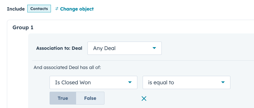The width and height of the screenshot is (254, 108).
Task: Open the Is Closed Won property dropdown
Action: click(x=93, y=82)
